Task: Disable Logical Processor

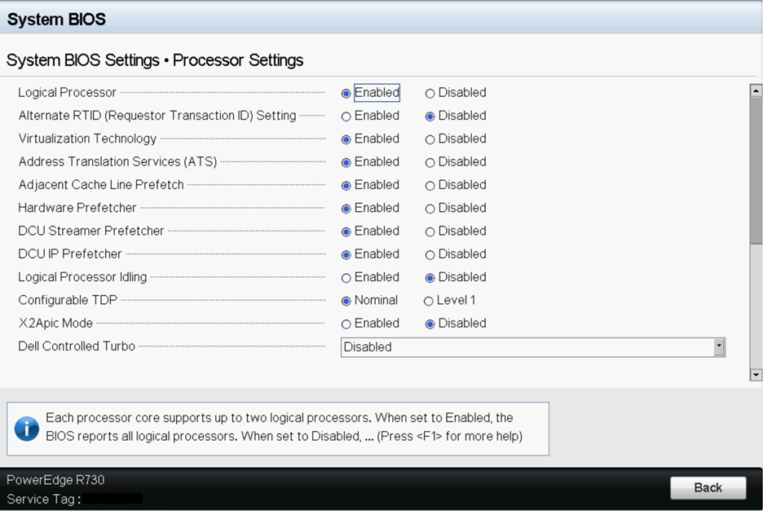Action: (430, 94)
